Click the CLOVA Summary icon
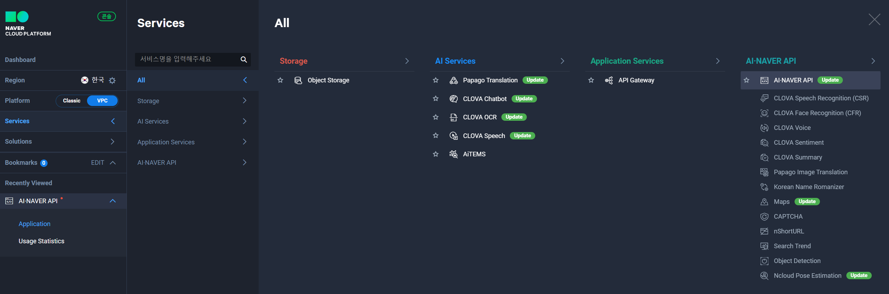Screen dimensions: 889x294 764,157
